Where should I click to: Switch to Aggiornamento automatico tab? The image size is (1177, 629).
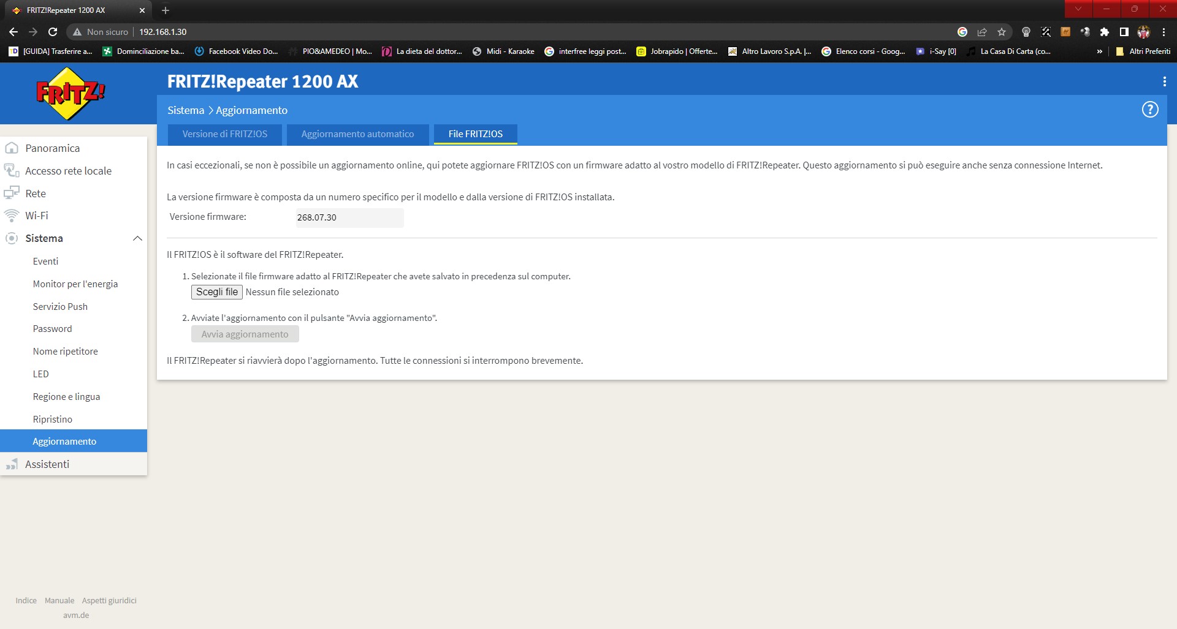[357, 134]
